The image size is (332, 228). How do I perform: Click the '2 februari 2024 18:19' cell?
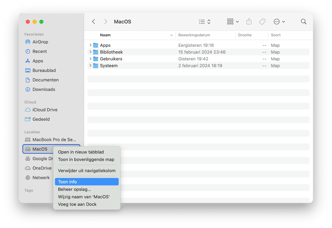200,66
